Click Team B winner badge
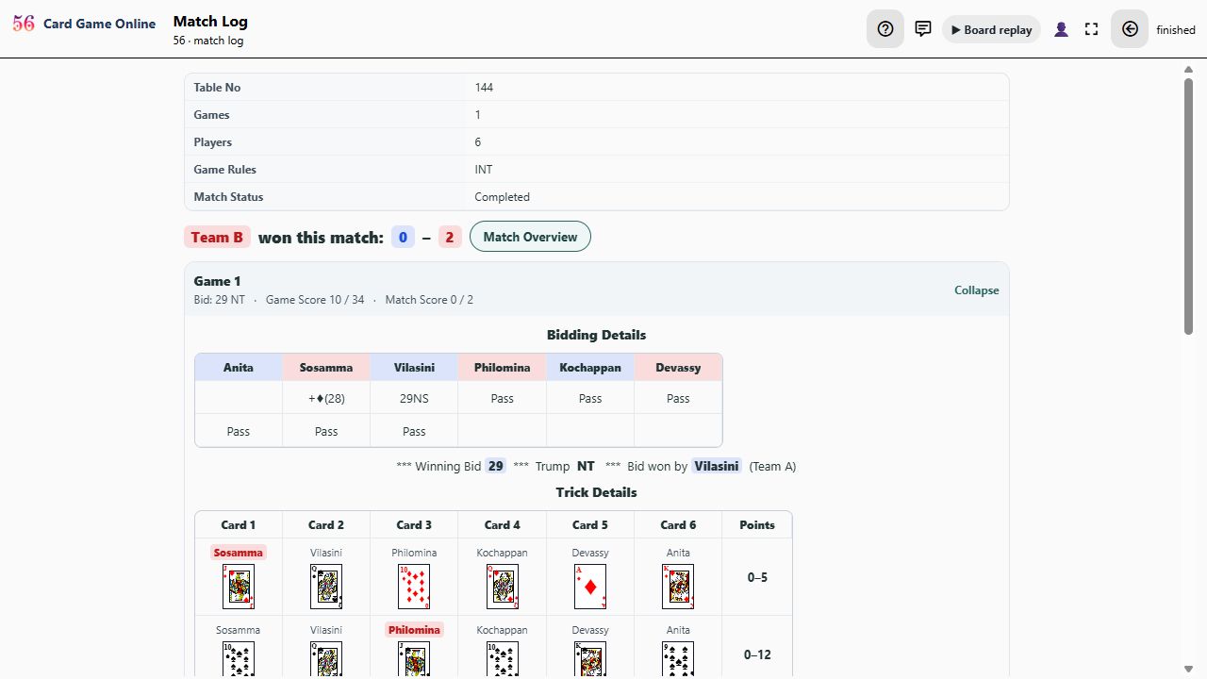 (217, 238)
